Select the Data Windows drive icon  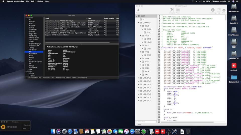[x=234, y=30]
